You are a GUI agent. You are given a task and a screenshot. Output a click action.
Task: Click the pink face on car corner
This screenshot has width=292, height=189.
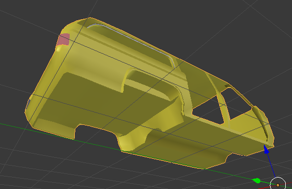point(64,40)
